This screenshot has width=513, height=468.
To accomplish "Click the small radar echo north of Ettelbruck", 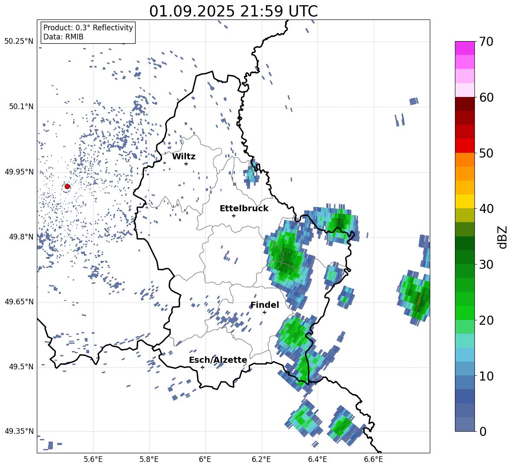I will point(252,175).
